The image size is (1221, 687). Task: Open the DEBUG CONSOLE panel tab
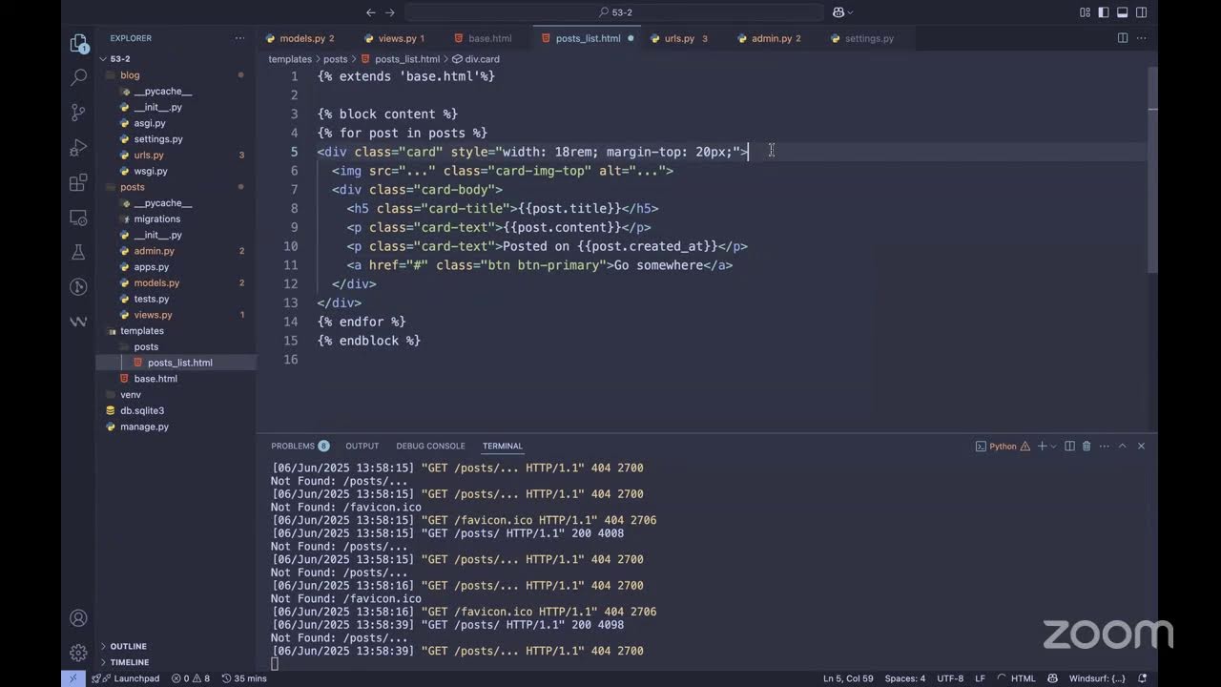(x=430, y=446)
